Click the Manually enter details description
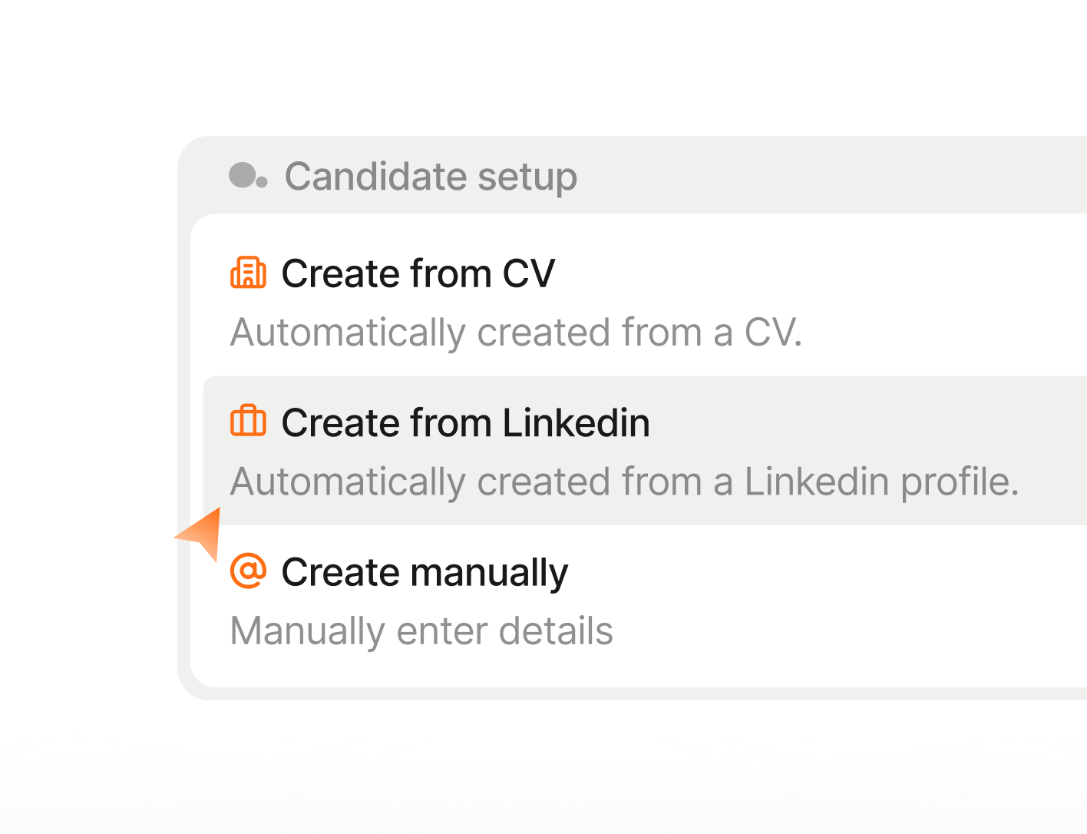The height and width of the screenshot is (834, 1087). (421, 630)
